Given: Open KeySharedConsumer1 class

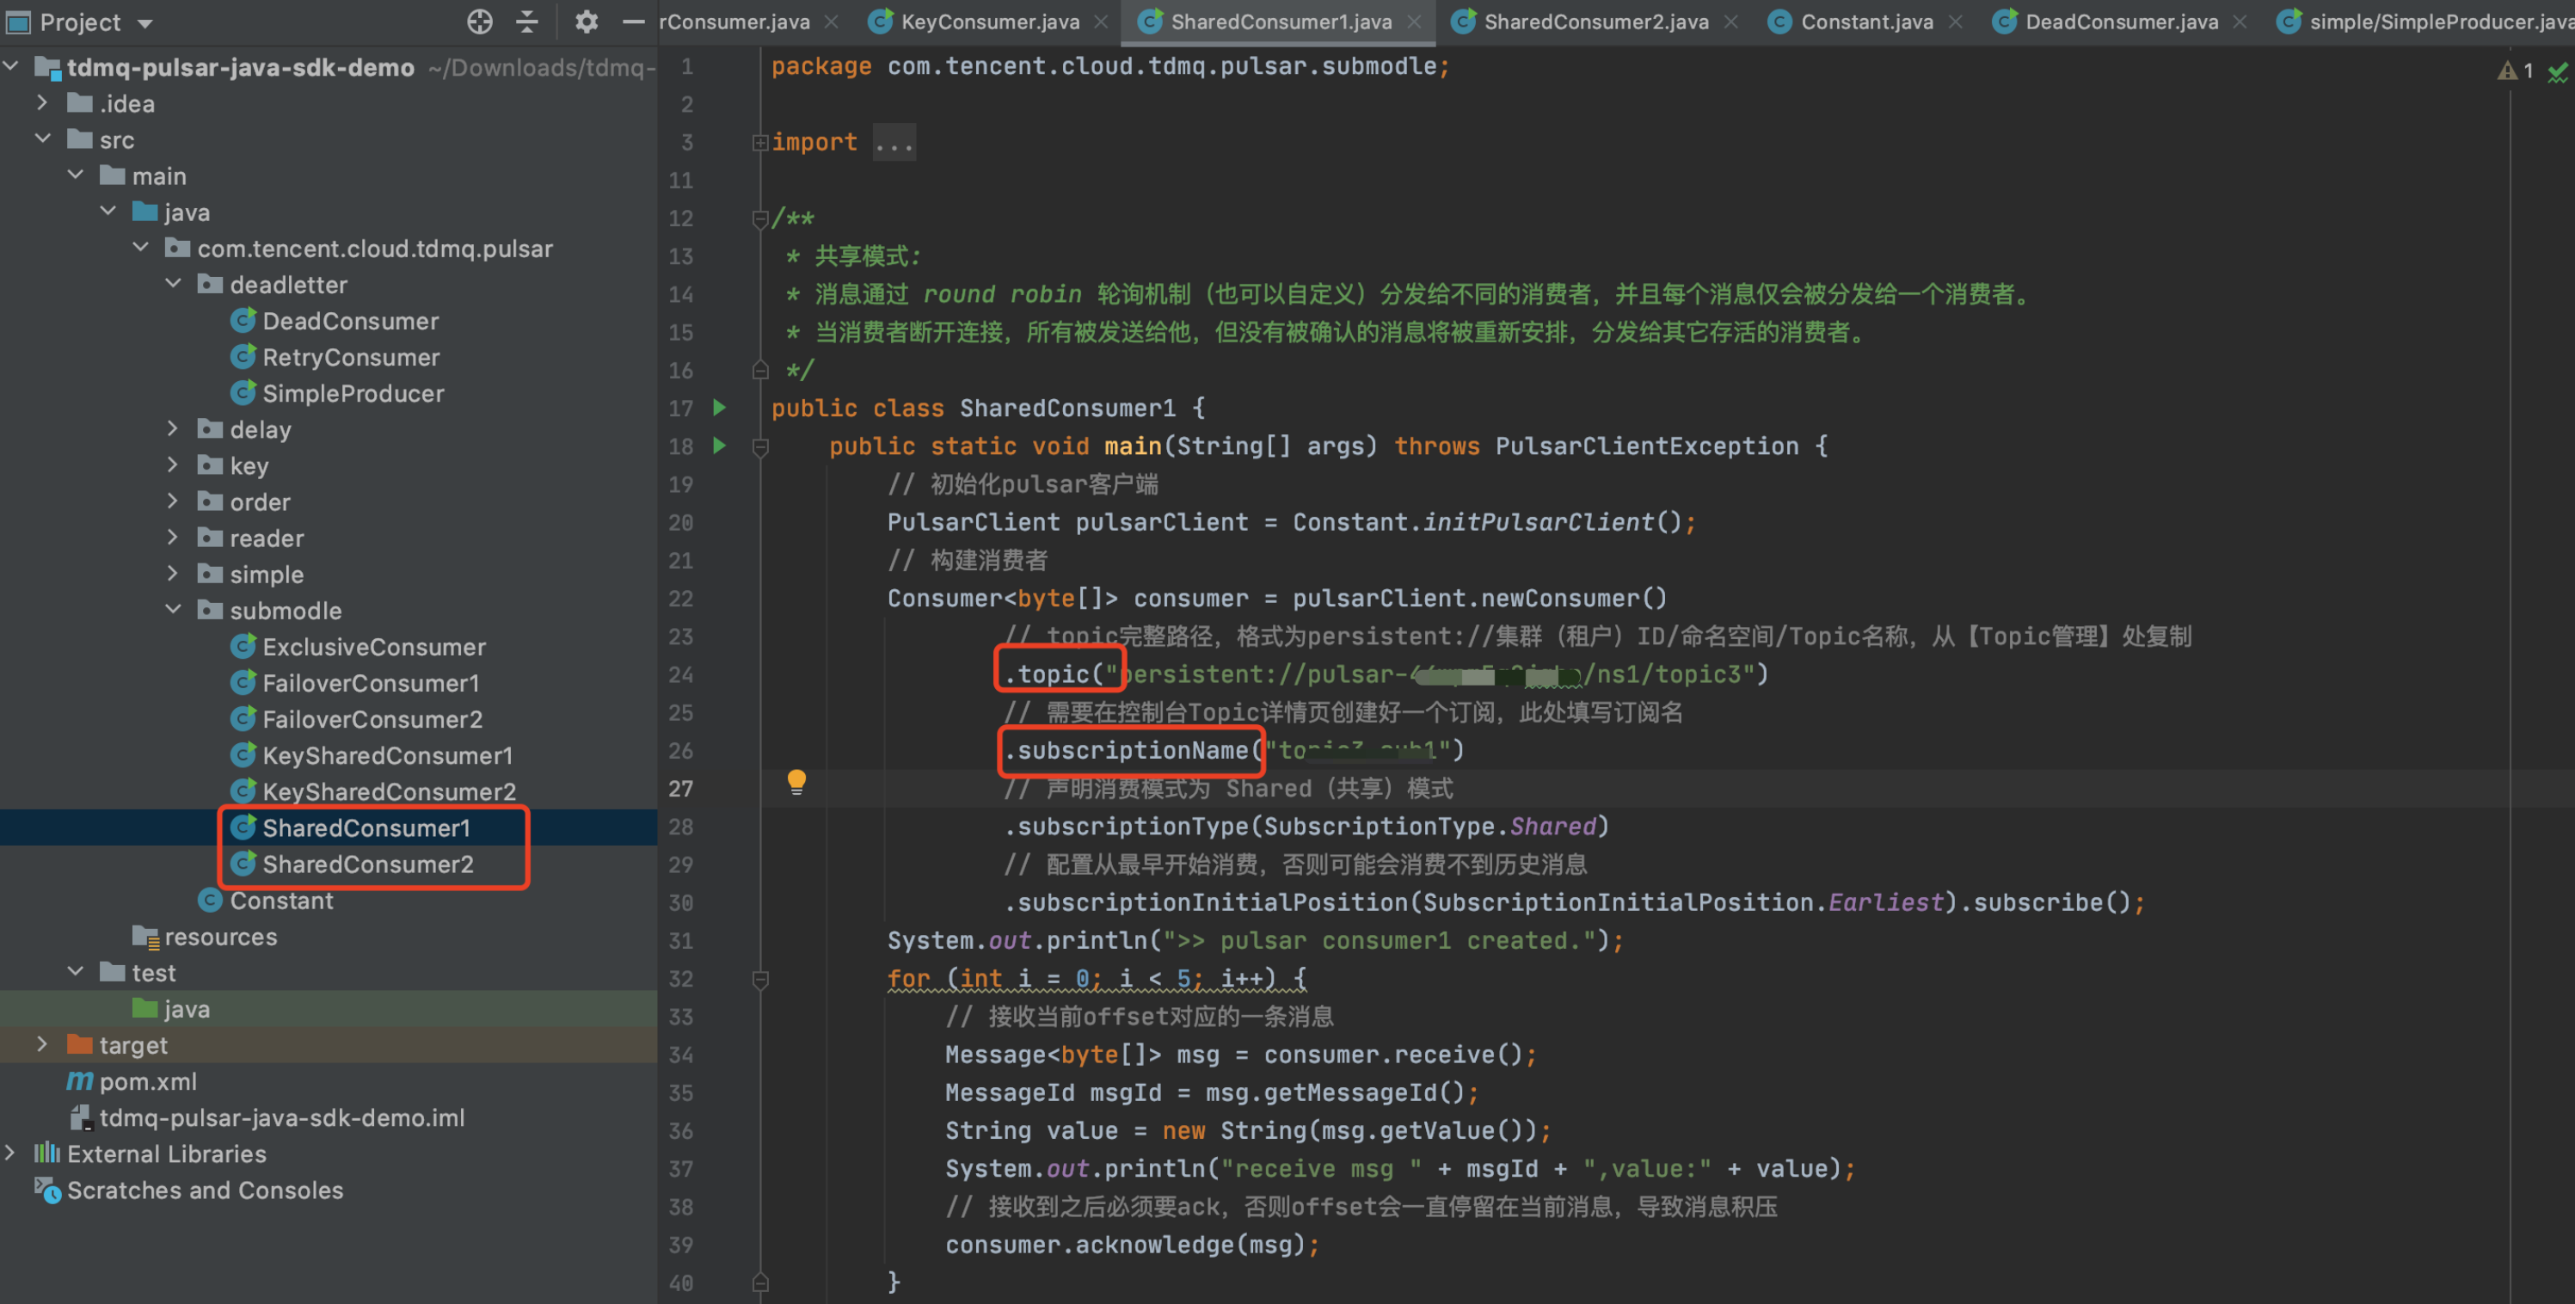Looking at the screenshot, I should tap(387, 755).
